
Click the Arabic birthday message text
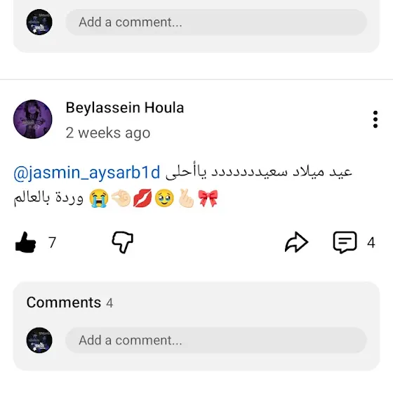pos(259,173)
